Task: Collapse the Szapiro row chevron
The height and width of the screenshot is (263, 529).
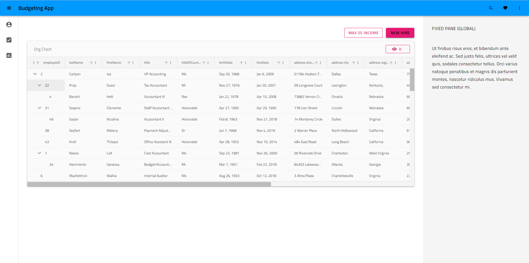Action: [39, 108]
